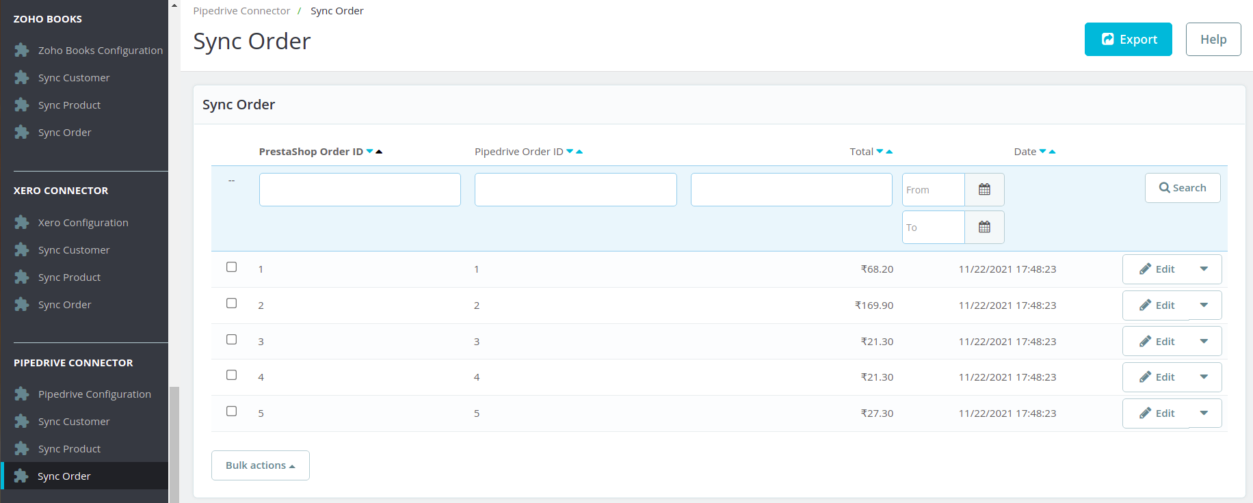Sort Pipedrive Order ID ascending arrow

tap(579, 151)
